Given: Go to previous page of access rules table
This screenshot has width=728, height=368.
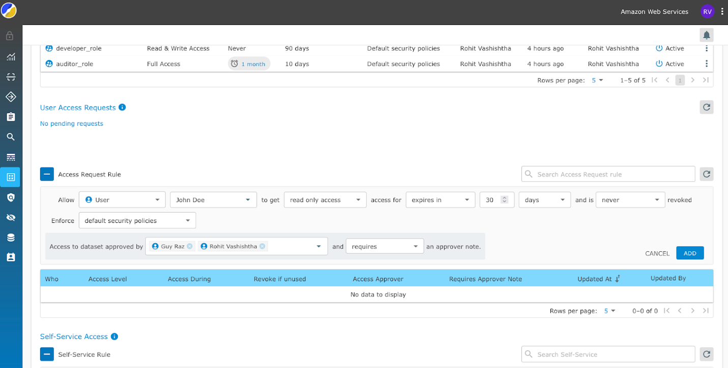Looking at the screenshot, I should click(680, 311).
